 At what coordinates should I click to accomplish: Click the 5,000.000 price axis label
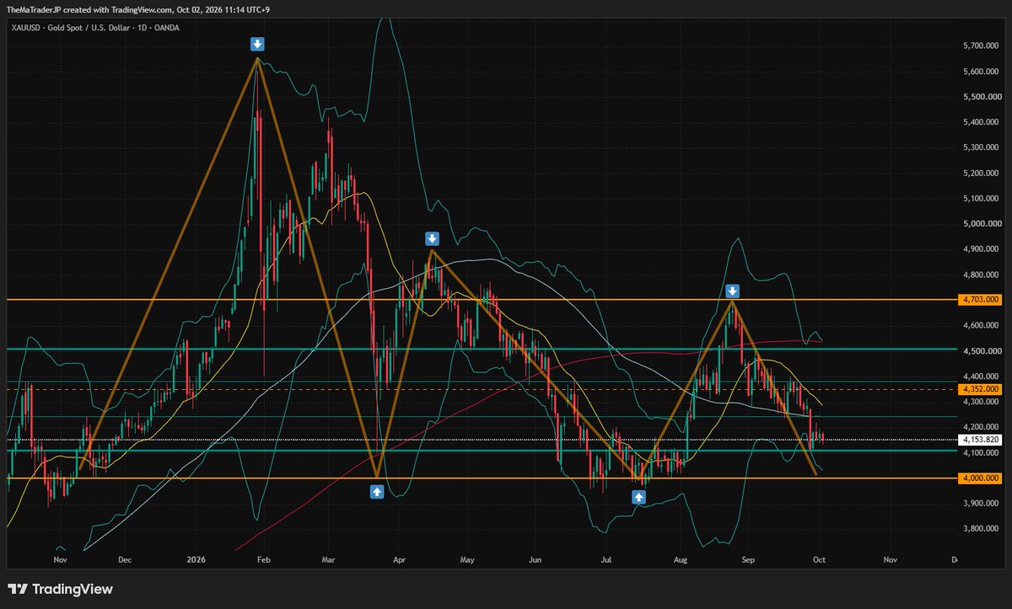(981, 224)
